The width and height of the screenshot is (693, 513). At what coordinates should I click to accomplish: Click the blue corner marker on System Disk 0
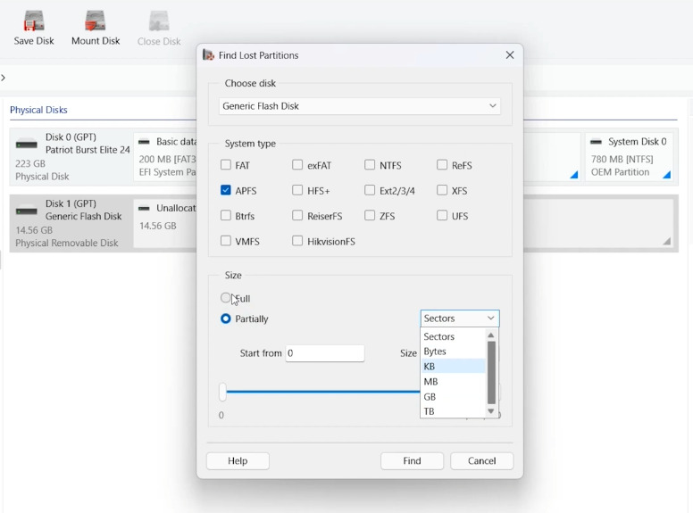(x=667, y=175)
